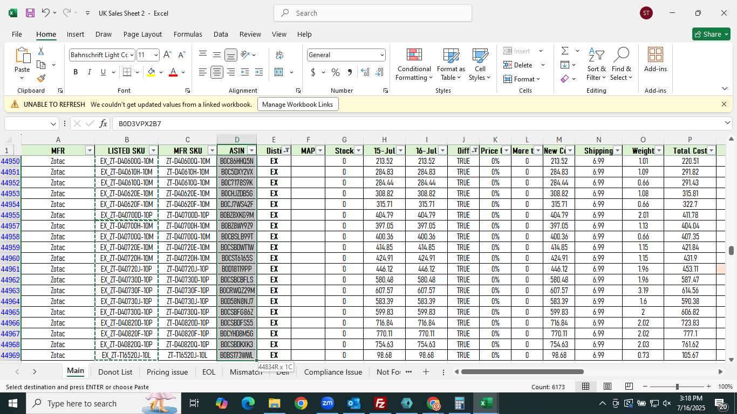
Task: Open the font name dropdown
Action: [x=131, y=55]
